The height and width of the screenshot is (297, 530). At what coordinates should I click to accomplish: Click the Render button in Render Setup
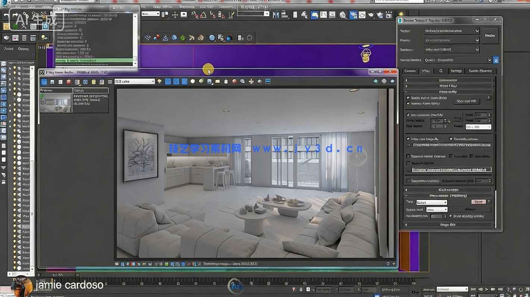point(490,35)
